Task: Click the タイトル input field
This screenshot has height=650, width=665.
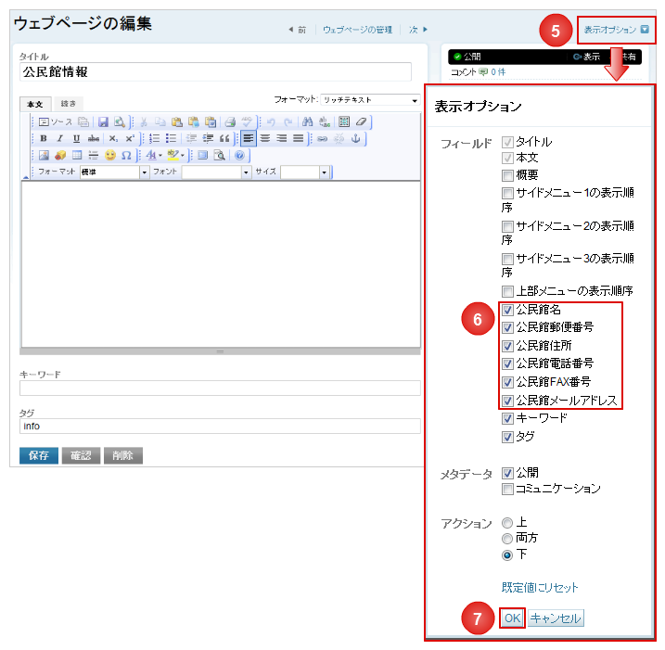Action: click(x=215, y=72)
